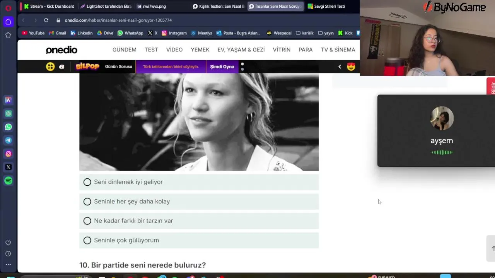Click the Drive bookmark
Screen dimensions: 495x278
coord(105,33)
